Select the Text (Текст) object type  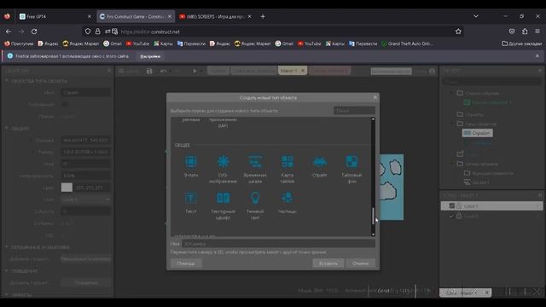point(191,198)
